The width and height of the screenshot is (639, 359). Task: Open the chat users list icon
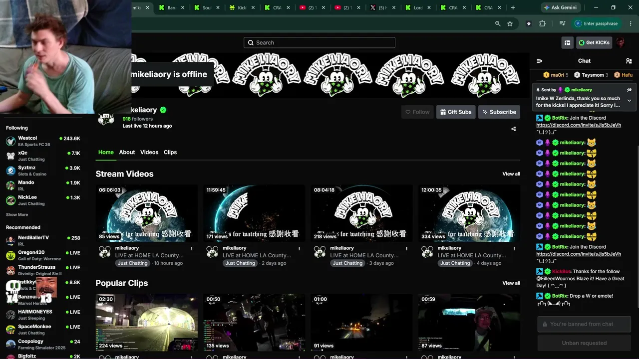629,61
